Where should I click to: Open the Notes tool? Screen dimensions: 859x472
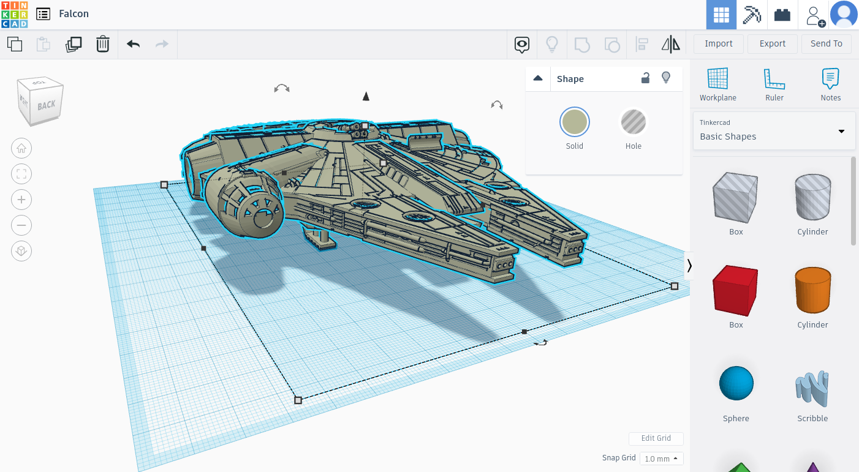(831, 85)
